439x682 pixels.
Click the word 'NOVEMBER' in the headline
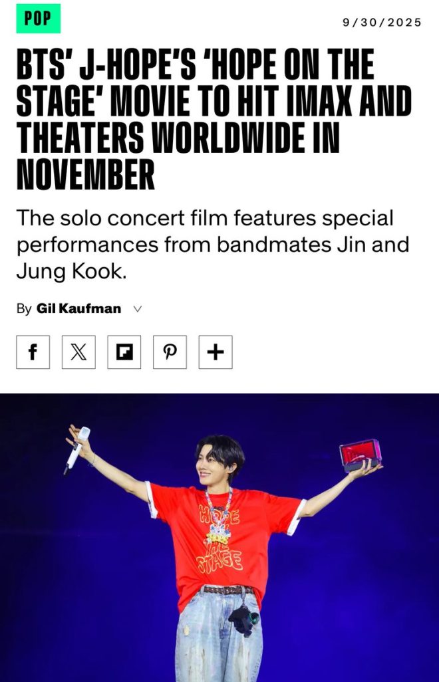coord(86,175)
